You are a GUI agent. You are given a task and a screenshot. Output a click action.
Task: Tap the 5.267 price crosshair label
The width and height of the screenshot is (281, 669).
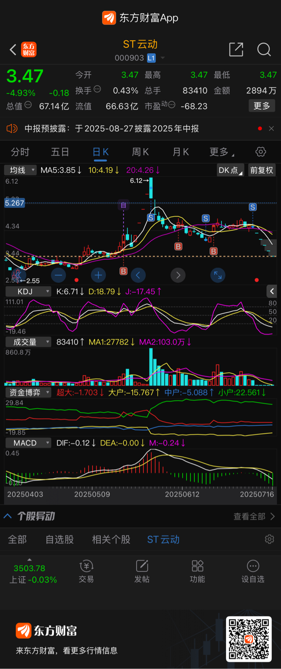pos(15,203)
